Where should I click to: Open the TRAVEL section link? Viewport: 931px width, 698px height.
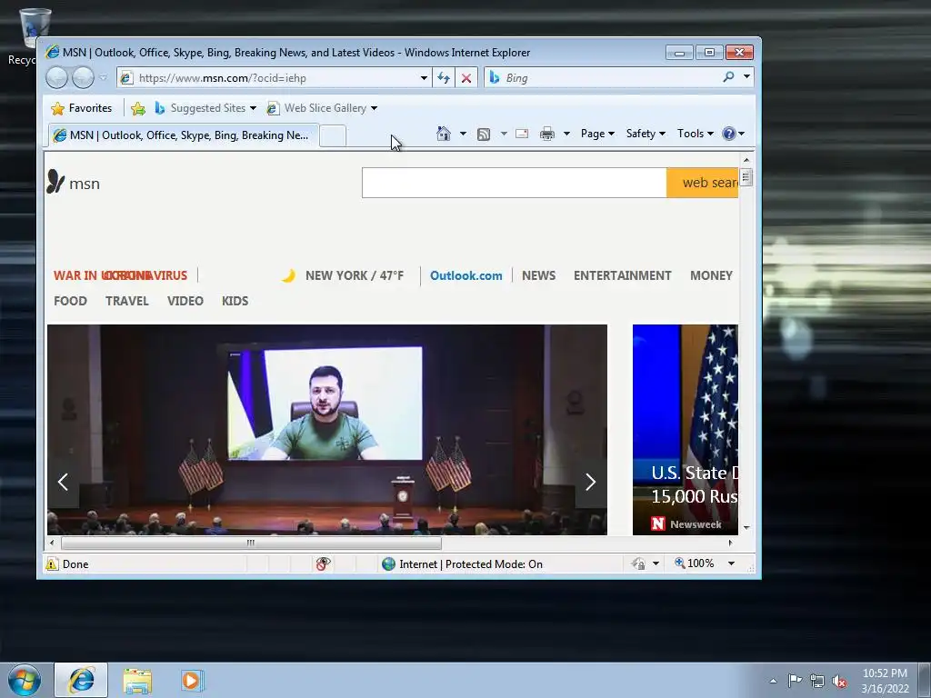[127, 301]
